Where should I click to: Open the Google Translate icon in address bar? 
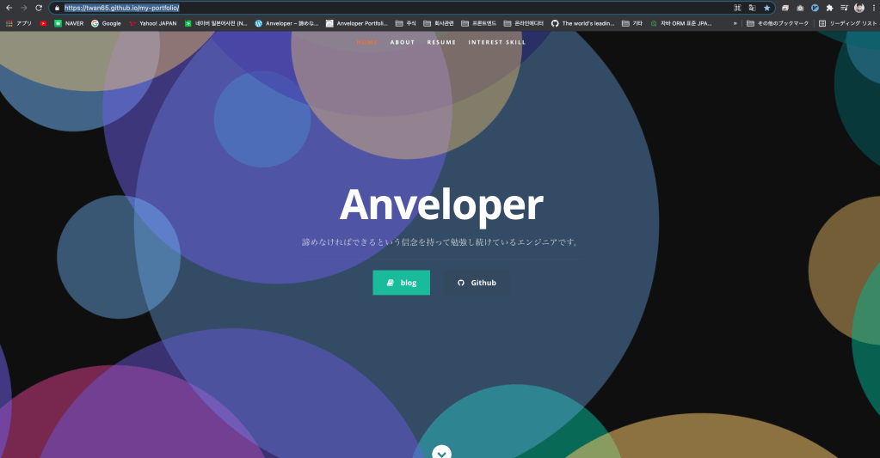click(x=752, y=8)
